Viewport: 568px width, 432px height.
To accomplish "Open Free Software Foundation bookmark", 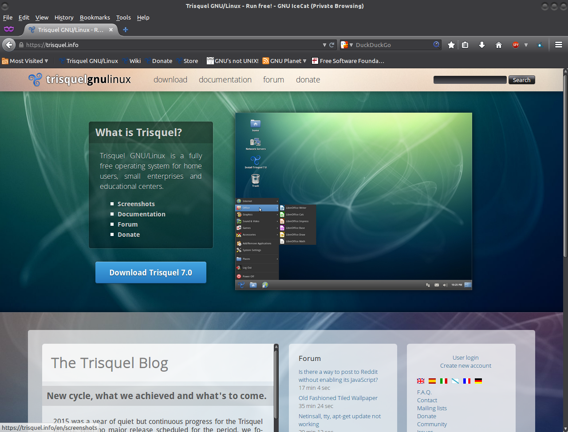I will pyautogui.click(x=348, y=61).
